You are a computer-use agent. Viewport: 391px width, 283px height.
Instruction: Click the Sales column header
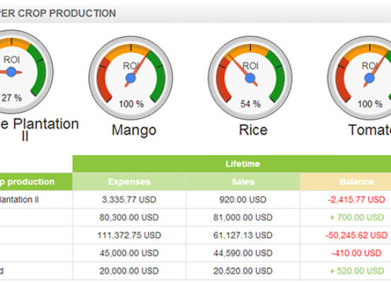tap(243, 182)
